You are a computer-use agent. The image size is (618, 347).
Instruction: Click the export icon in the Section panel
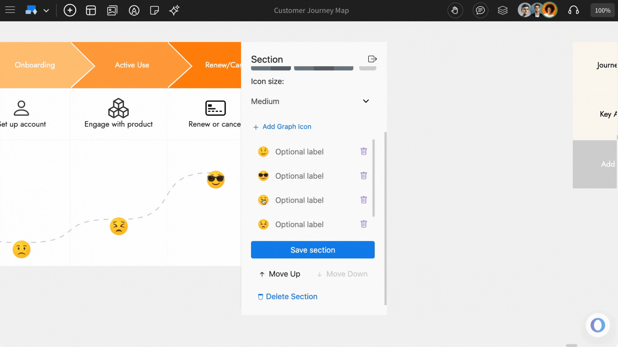click(372, 59)
